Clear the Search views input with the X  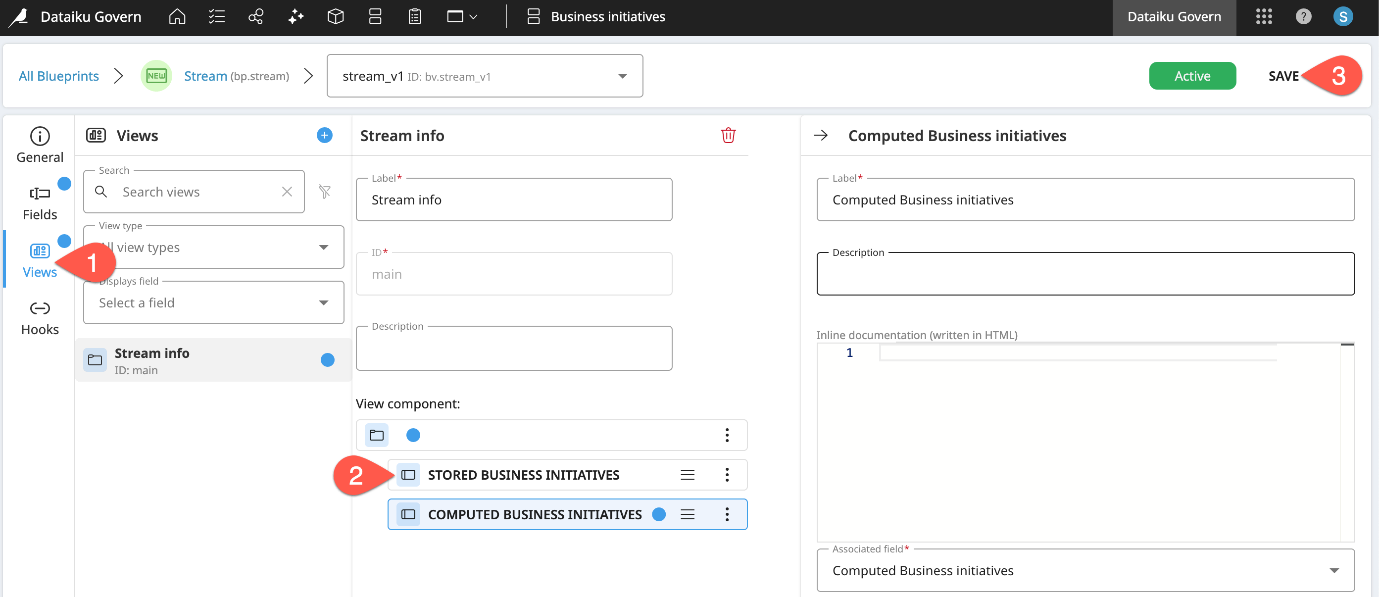click(x=287, y=191)
